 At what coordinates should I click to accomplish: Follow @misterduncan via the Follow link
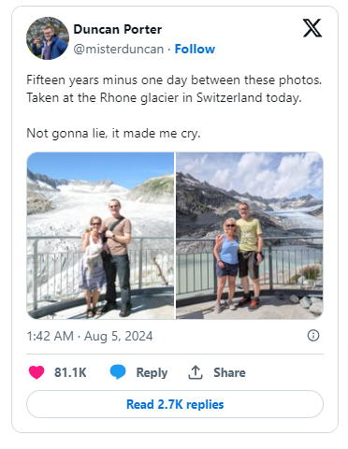pyautogui.click(x=195, y=50)
